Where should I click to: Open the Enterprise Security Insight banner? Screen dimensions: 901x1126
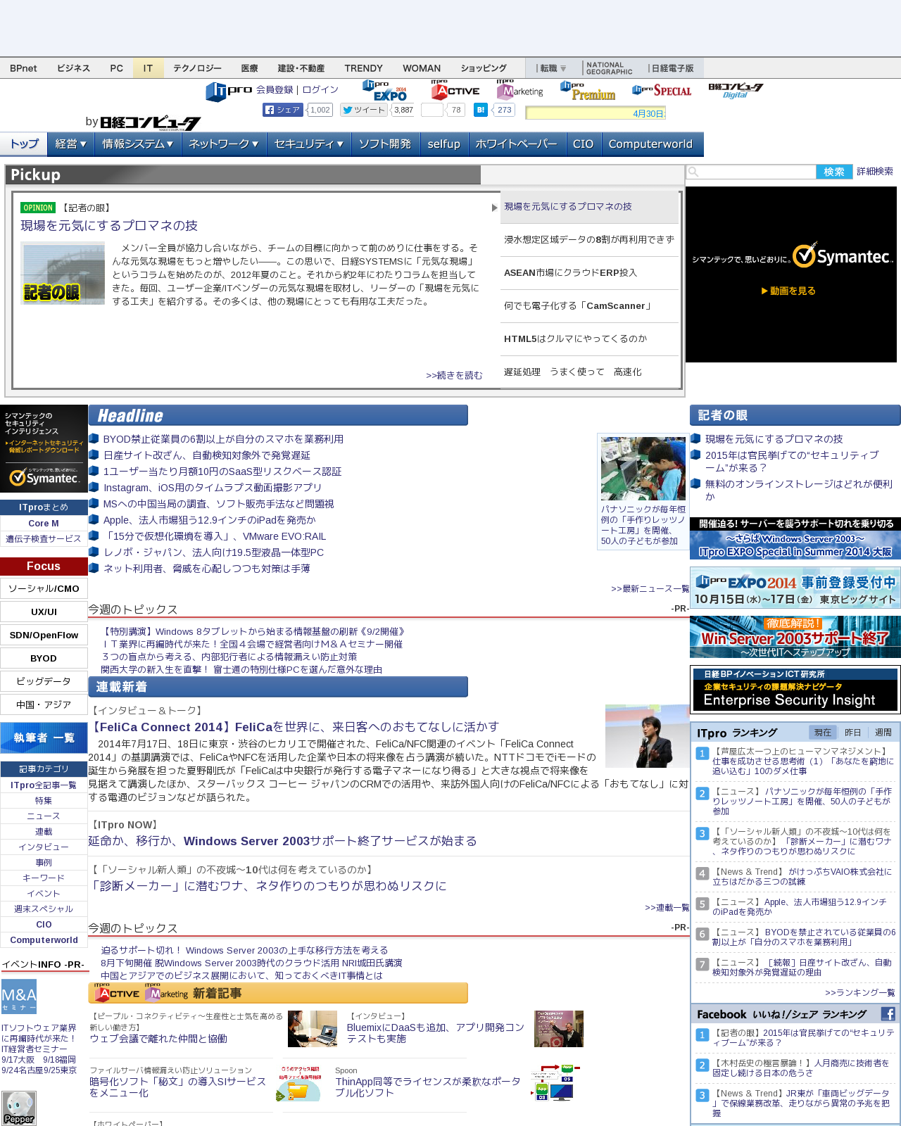tap(795, 689)
